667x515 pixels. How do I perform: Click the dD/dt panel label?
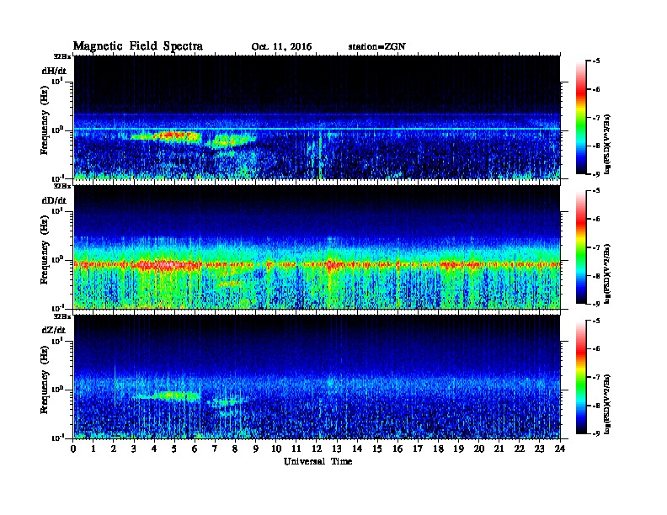(x=54, y=200)
